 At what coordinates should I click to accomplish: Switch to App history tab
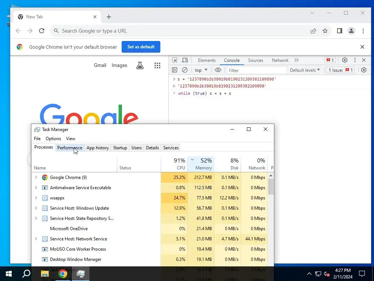pyautogui.click(x=98, y=148)
